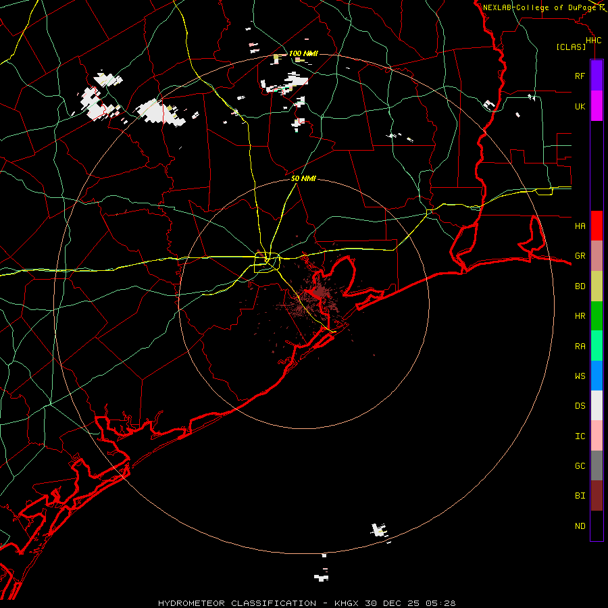Image resolution: width=608 pixels, height=608 pixels.
Task: Click the [CLAS] units label
Action: [571, 47]
